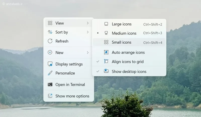Viewport: 201px width, 117px height.
Task: Open the New menu entry
Action: point(68,52)
